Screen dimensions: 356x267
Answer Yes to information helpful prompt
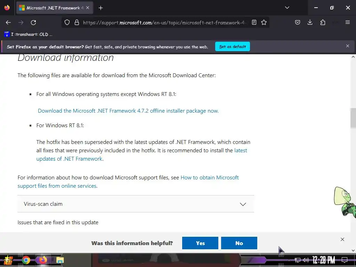pyautogui.click(x=200, y=243)
